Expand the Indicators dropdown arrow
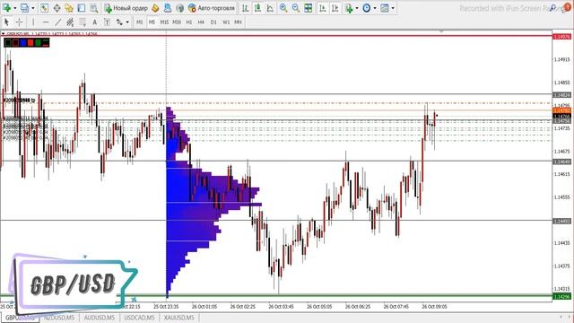The image size is (574, 323). tap(357, 8)
